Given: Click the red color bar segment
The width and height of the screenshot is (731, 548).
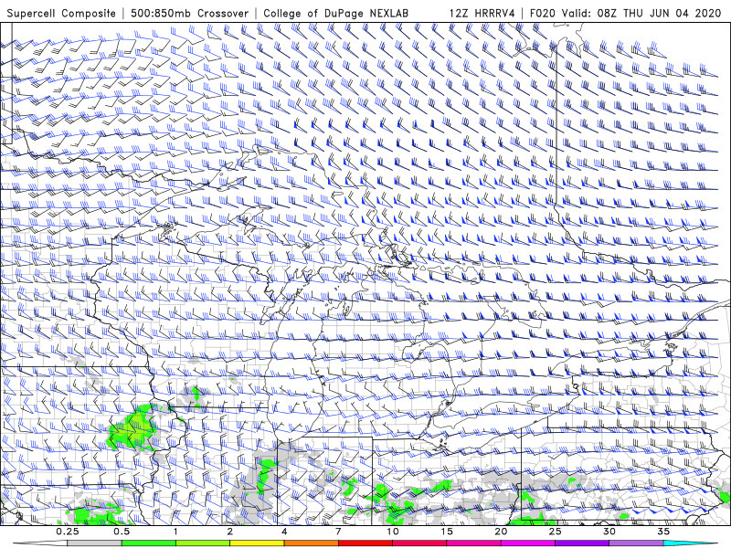Looking at the screenshot, I should (x=365, y=543).
